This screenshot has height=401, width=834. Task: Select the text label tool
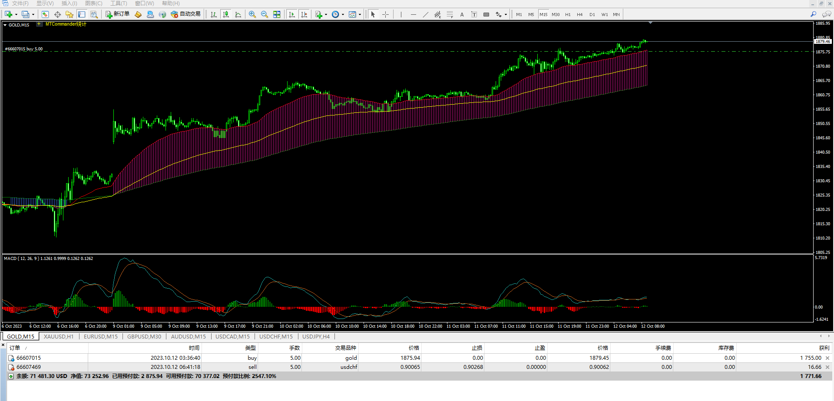474,14
